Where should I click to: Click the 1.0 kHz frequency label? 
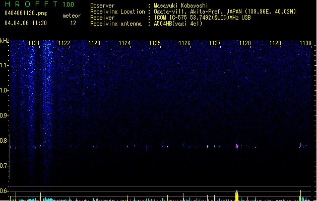(5, 90)
